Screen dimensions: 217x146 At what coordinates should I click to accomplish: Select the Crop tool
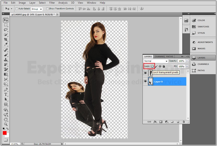pos(6,40)
